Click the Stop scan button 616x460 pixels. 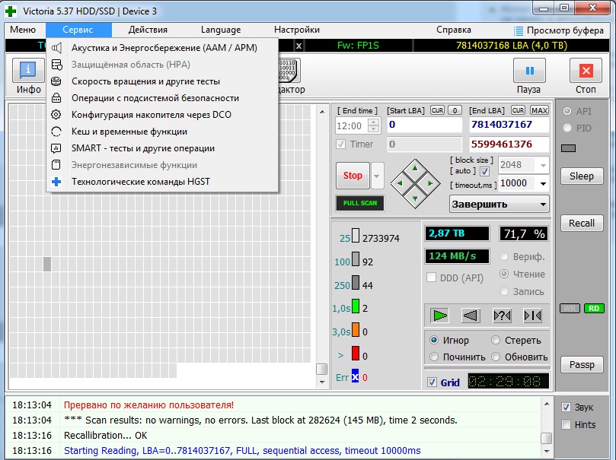pos(353,176)
